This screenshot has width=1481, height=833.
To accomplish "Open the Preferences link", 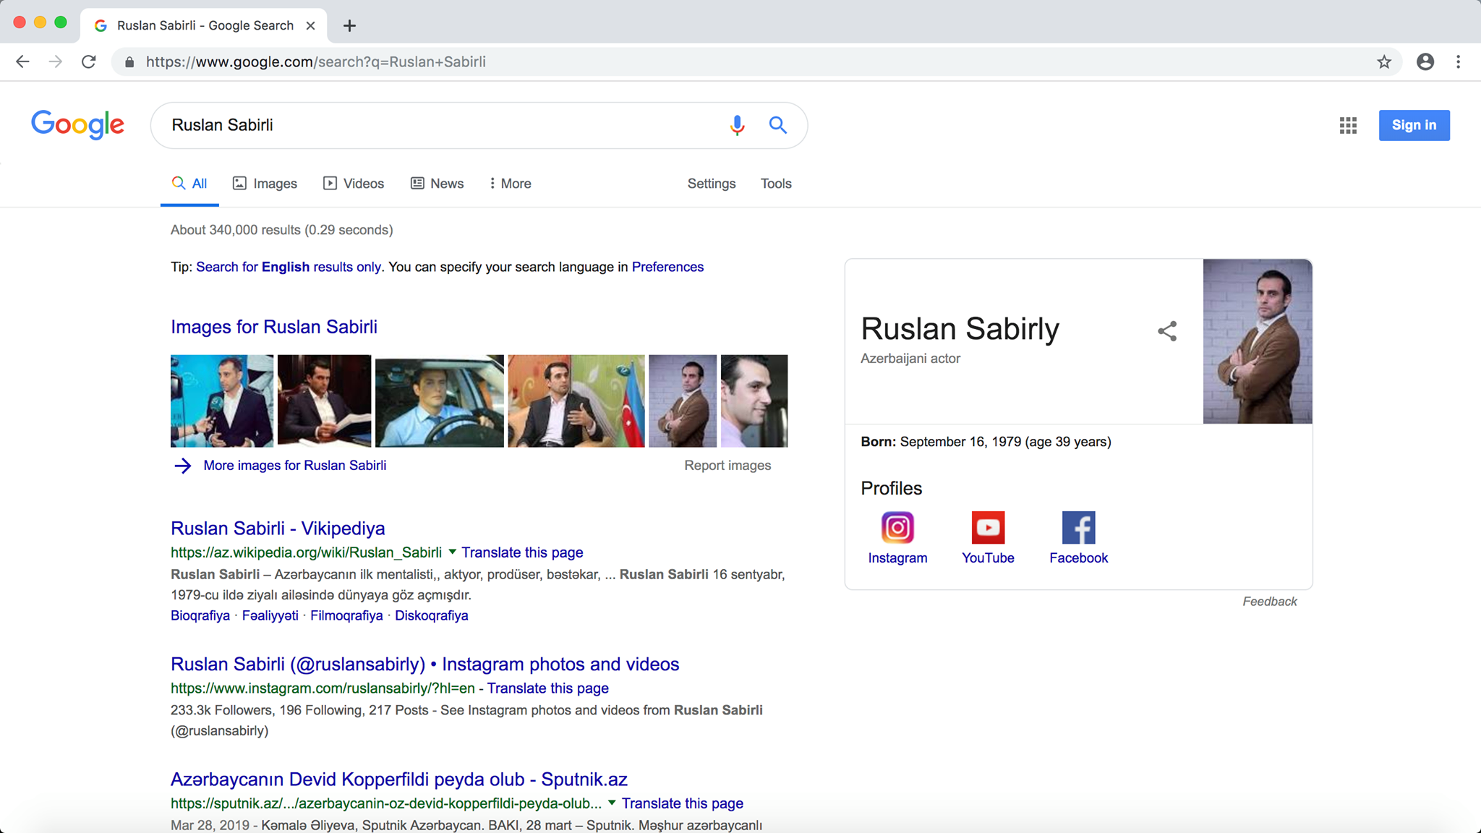I will (x=667, y=267).
